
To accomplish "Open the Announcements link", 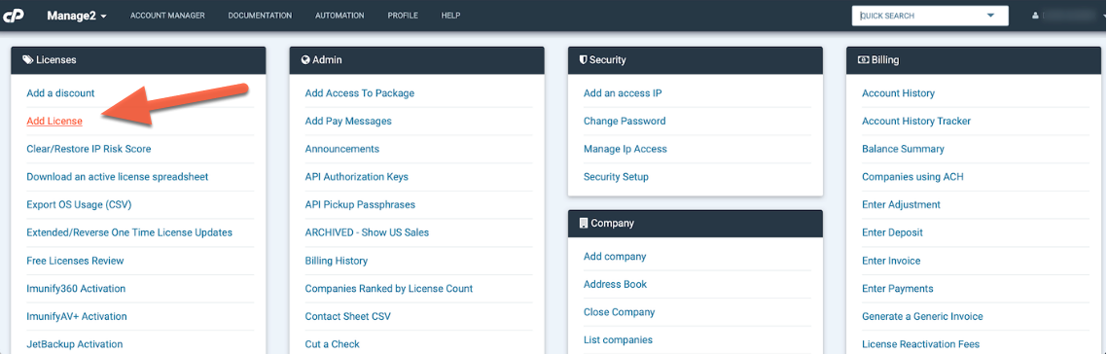I will [342, 149].
